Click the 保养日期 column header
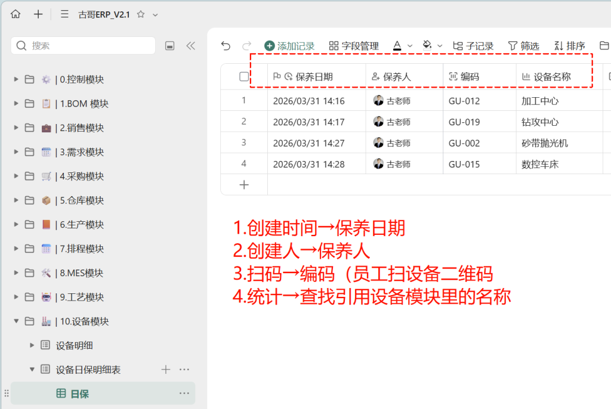The height and width of the screenshot is (409, 611). point(317,77)
